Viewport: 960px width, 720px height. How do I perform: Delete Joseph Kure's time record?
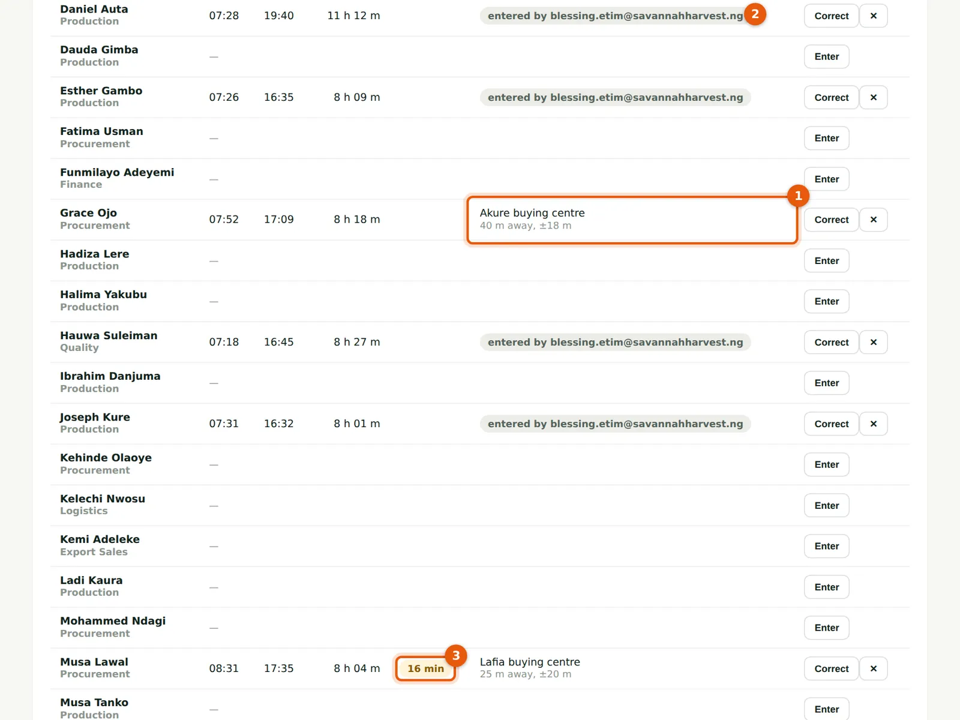873,424
